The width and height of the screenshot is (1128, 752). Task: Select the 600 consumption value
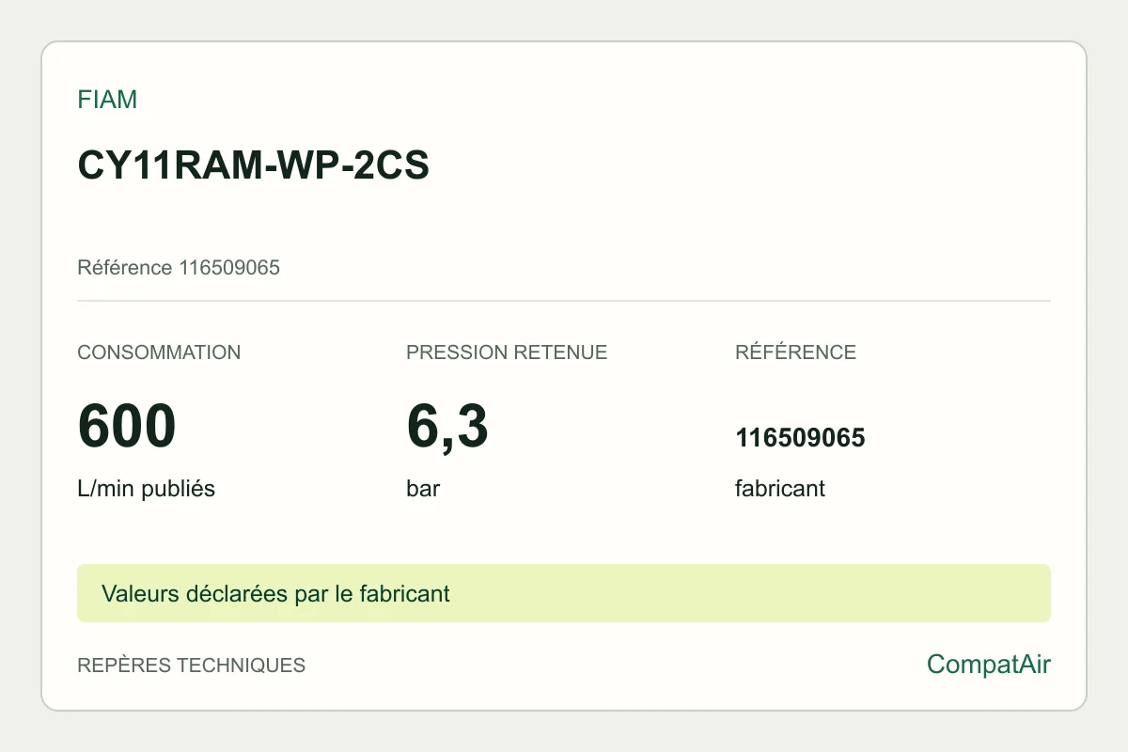tap(127, 425)
